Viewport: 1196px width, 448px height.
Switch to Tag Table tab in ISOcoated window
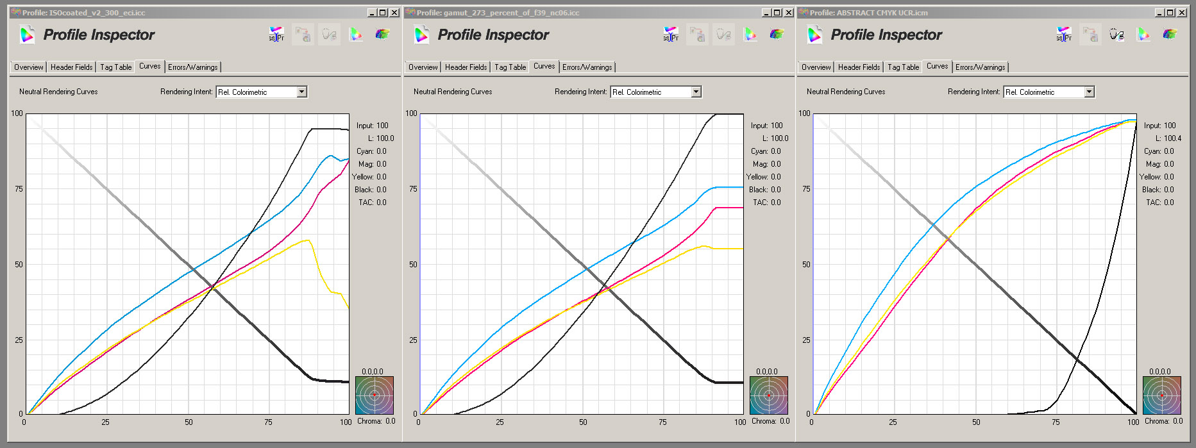pos(116,67)
